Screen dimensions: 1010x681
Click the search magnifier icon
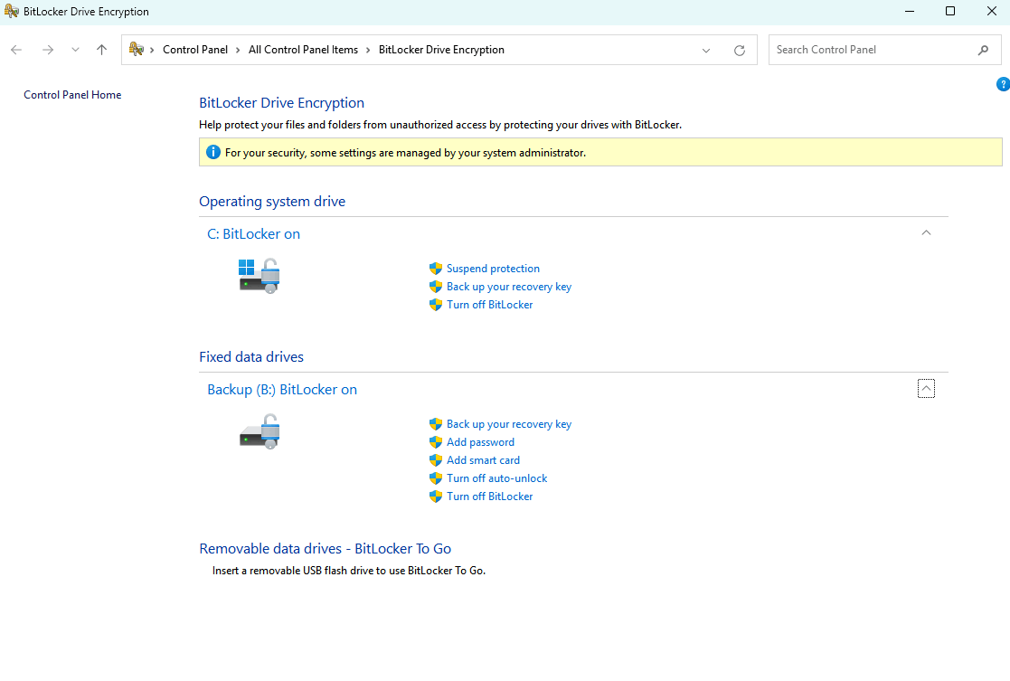[x=983, y=51]
